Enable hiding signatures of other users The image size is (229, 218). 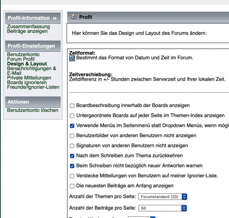[72, 146]
